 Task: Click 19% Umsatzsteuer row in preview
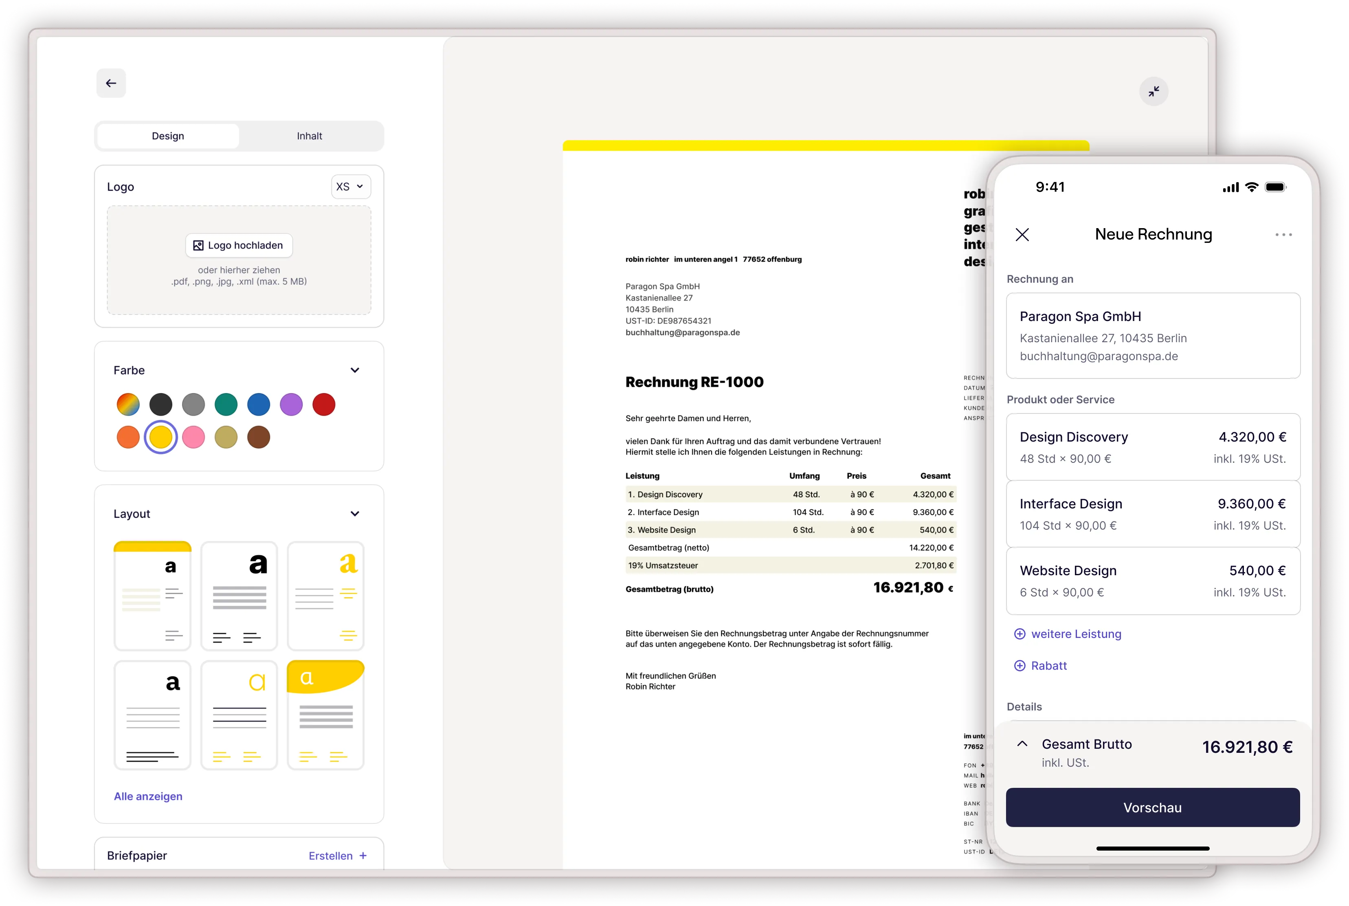tap(790, 565)
